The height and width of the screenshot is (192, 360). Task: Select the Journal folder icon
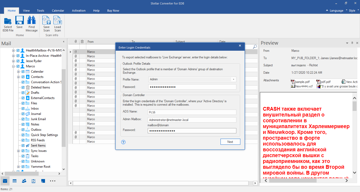click(x=28, y=114)
